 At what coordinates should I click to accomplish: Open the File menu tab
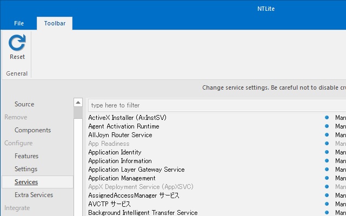(x=19, y=23)
